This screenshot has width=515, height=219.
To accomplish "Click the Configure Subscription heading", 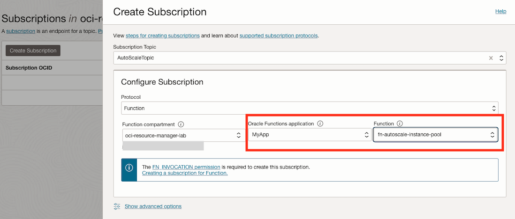I will point(162,81).
